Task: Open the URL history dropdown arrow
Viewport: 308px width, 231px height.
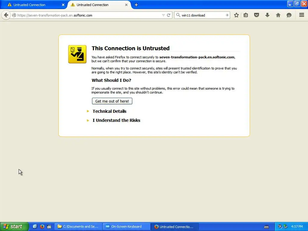Action: [163, 15]
